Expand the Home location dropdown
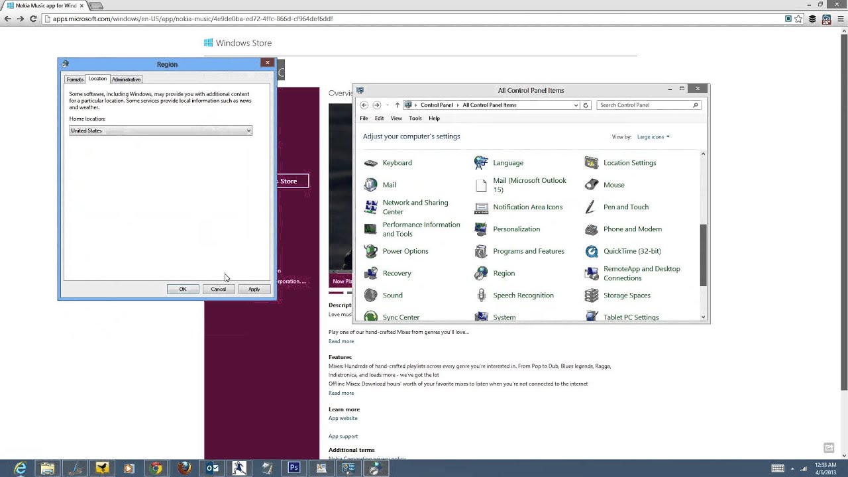Screen dimensions: 848x477 pyautogui.click(x=248, y=131)
